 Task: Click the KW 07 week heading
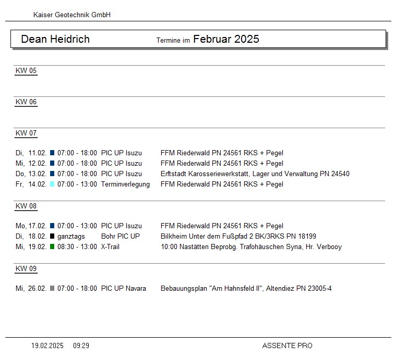click(26, 133)
